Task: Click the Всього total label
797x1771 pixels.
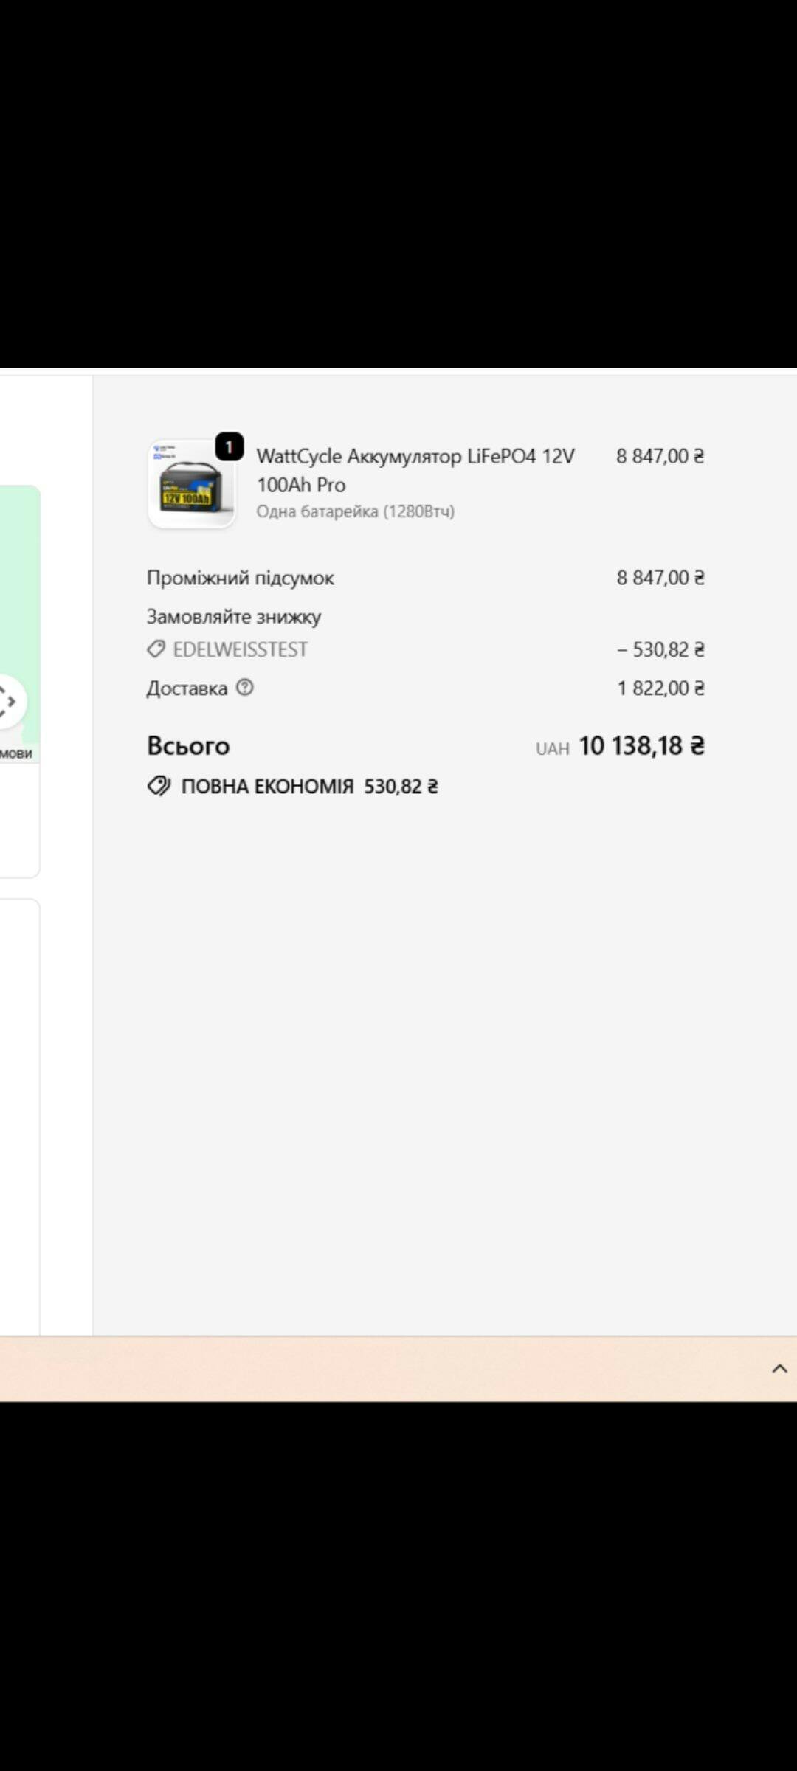Action: coord(188,746)
